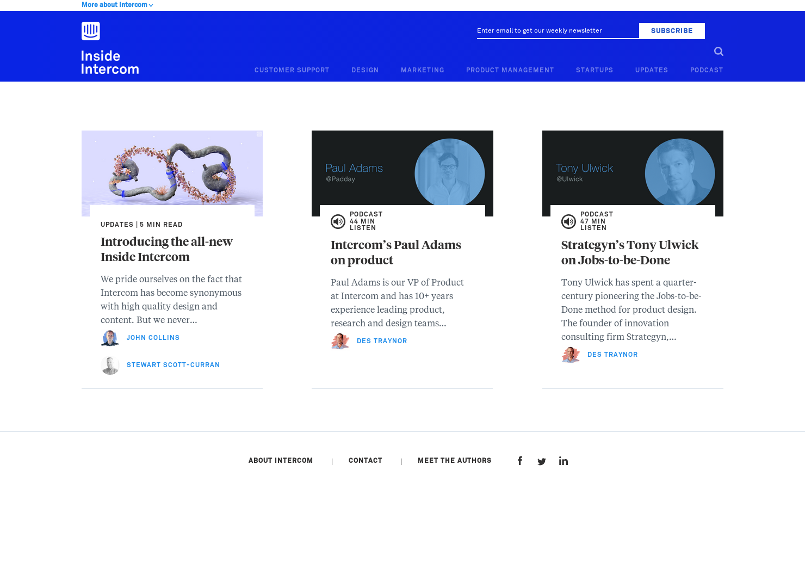
Task: Open the Product Management category
Action: click(510, 70)
